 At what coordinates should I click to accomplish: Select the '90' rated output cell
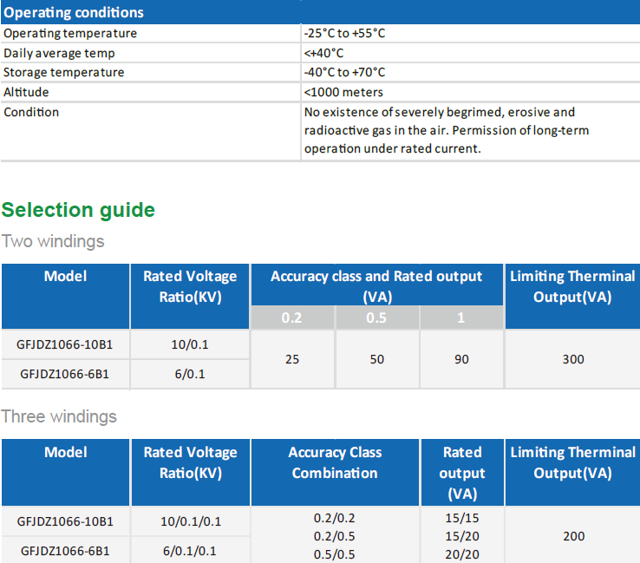461,359
